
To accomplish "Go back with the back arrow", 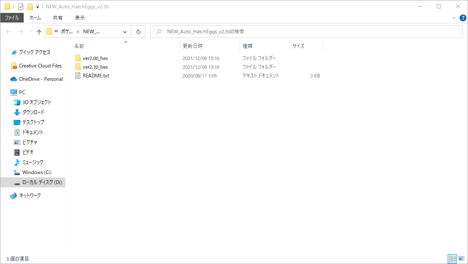I will (8, 32).
